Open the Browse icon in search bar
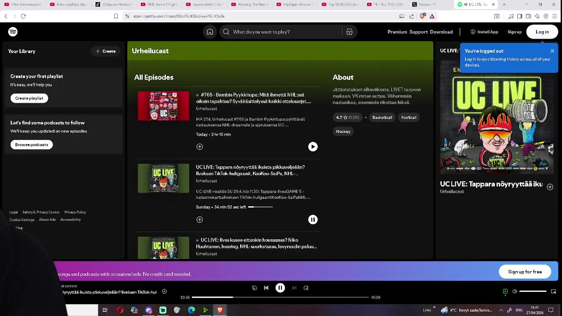 [349, 32]
